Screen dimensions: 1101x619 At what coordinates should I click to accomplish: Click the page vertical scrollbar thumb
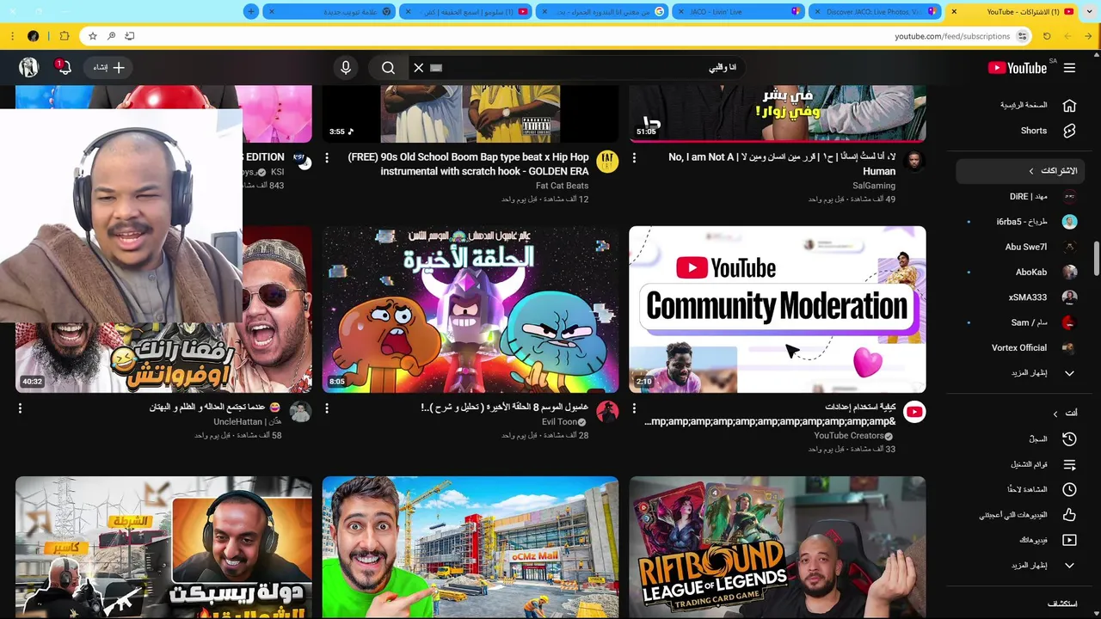[1096, 260]
